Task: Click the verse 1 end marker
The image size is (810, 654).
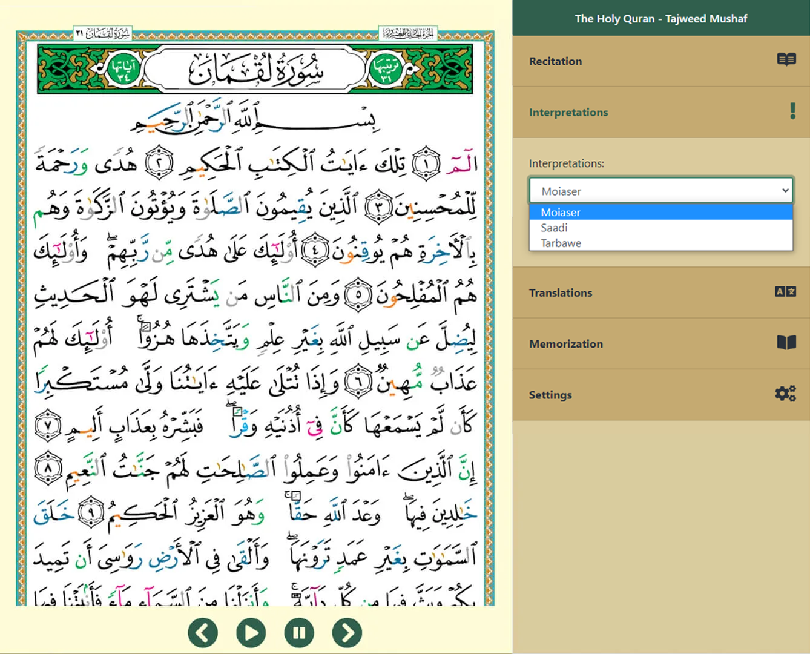Action: pyautogui.click(x=426, y=163)
